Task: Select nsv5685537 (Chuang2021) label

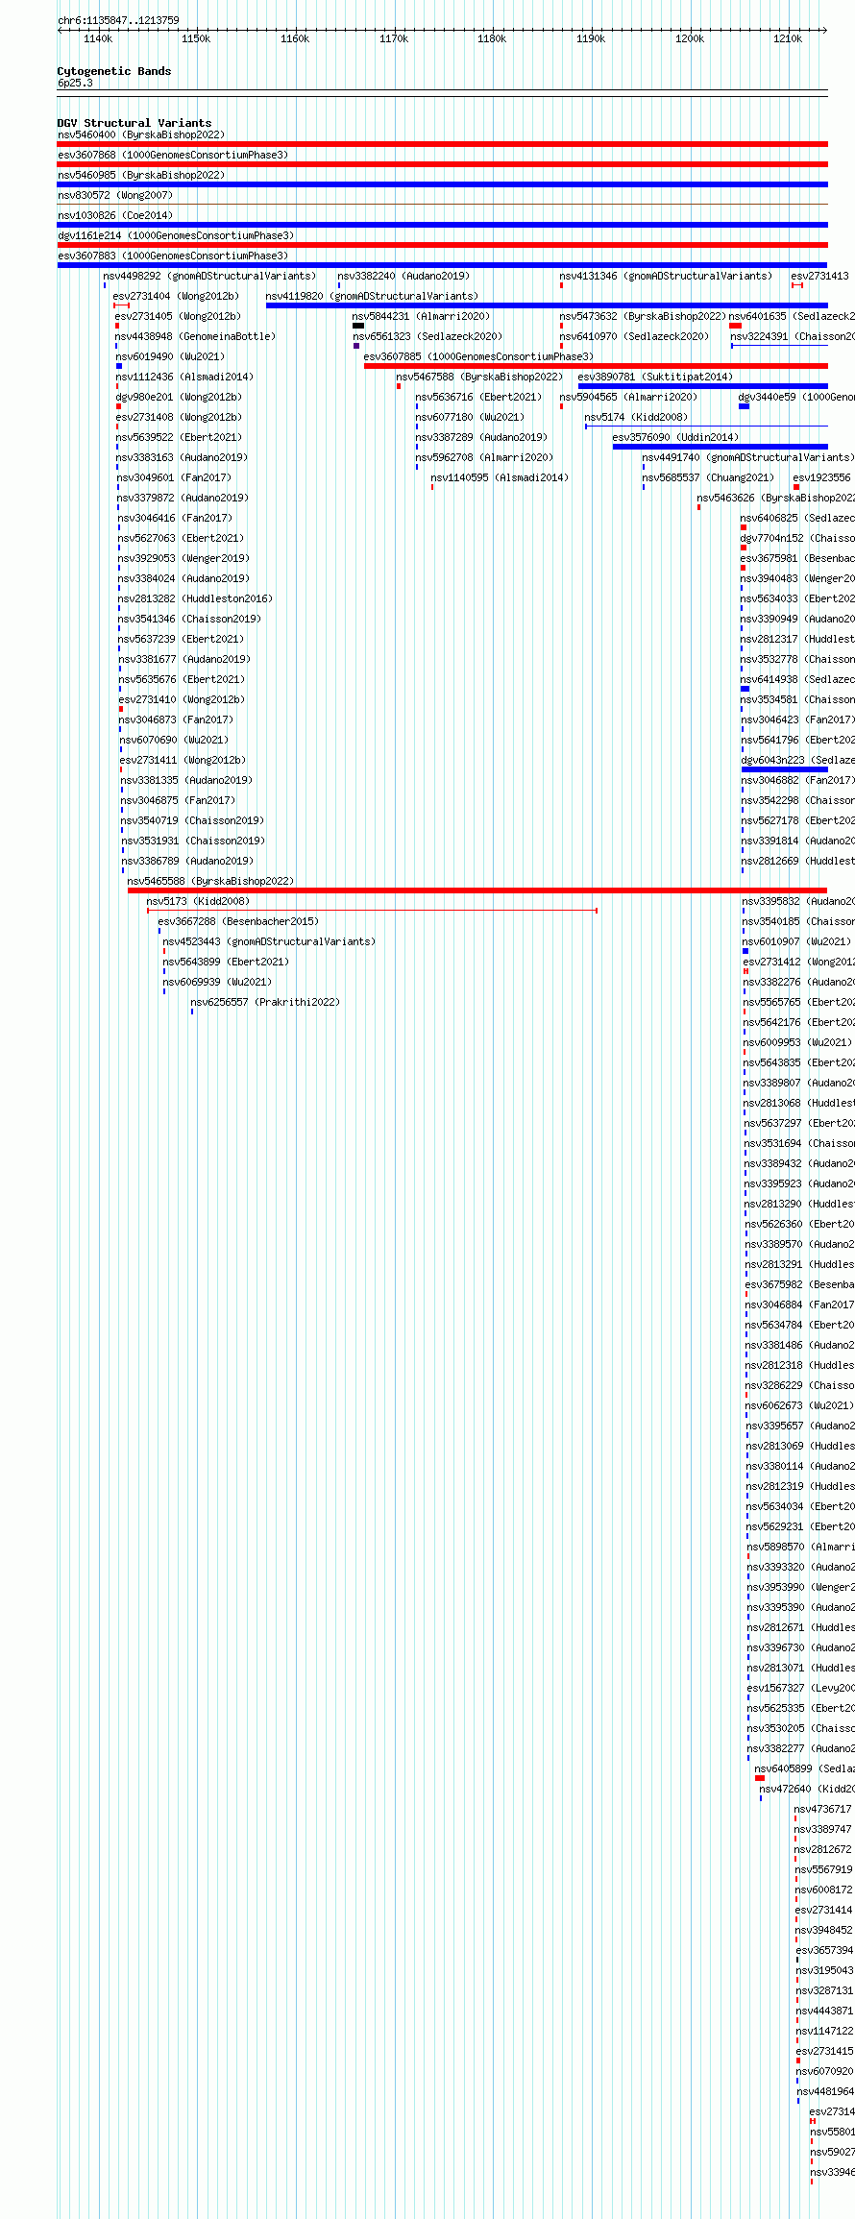Action: point(708,477)
